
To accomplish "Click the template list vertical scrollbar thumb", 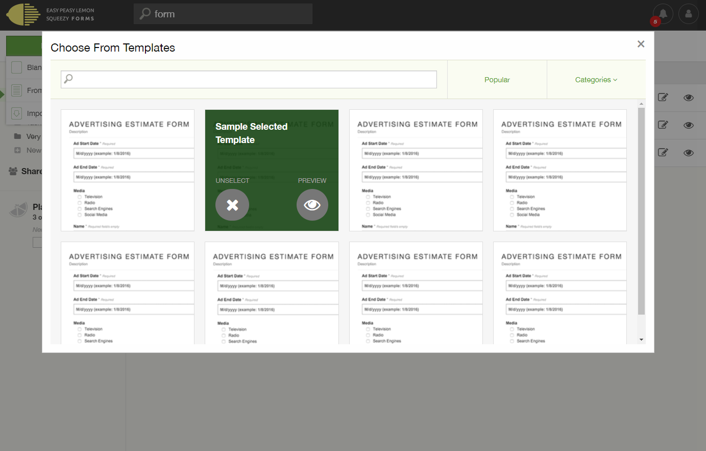I will click(x=641, y=211).
